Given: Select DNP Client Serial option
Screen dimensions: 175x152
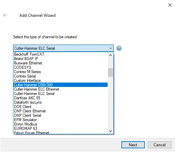Looking at the screenshot, I should coord(60,115).
